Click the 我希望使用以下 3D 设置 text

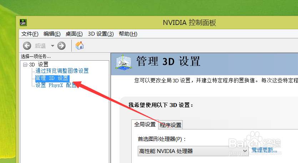tap(161, 105)
